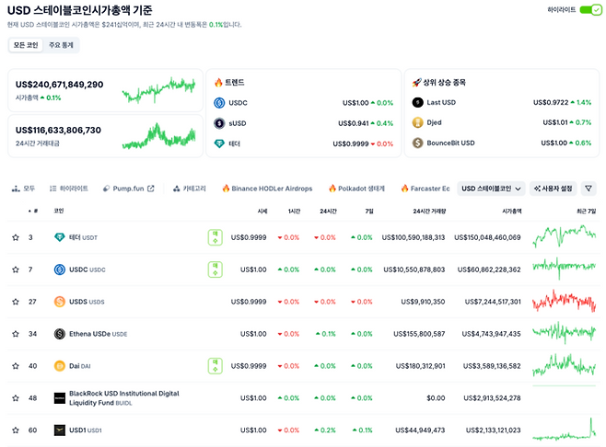
Task: Star the Dai row
Action: [x=16, y=365]
